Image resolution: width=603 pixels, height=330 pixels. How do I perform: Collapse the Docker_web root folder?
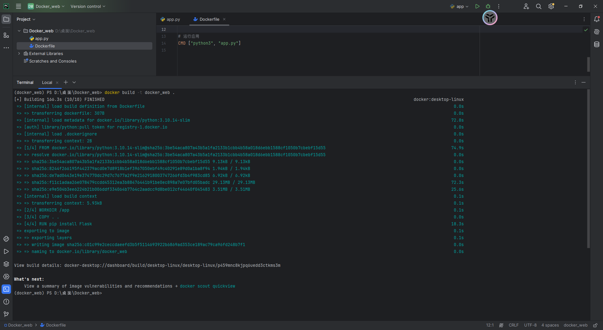pyautogui.click(x=19, y=31)
